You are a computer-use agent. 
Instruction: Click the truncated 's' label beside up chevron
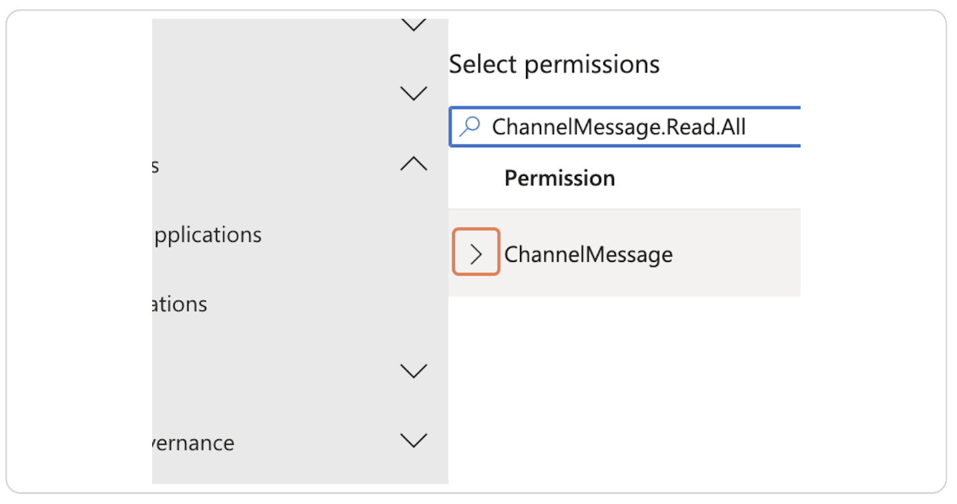point(155,165)
